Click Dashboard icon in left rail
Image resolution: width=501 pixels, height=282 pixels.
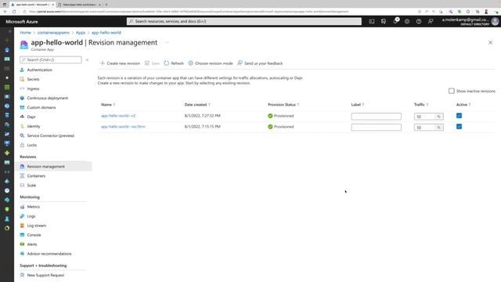point(7,60)
